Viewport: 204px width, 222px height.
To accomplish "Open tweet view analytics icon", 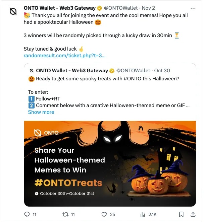I will point(142,214).
